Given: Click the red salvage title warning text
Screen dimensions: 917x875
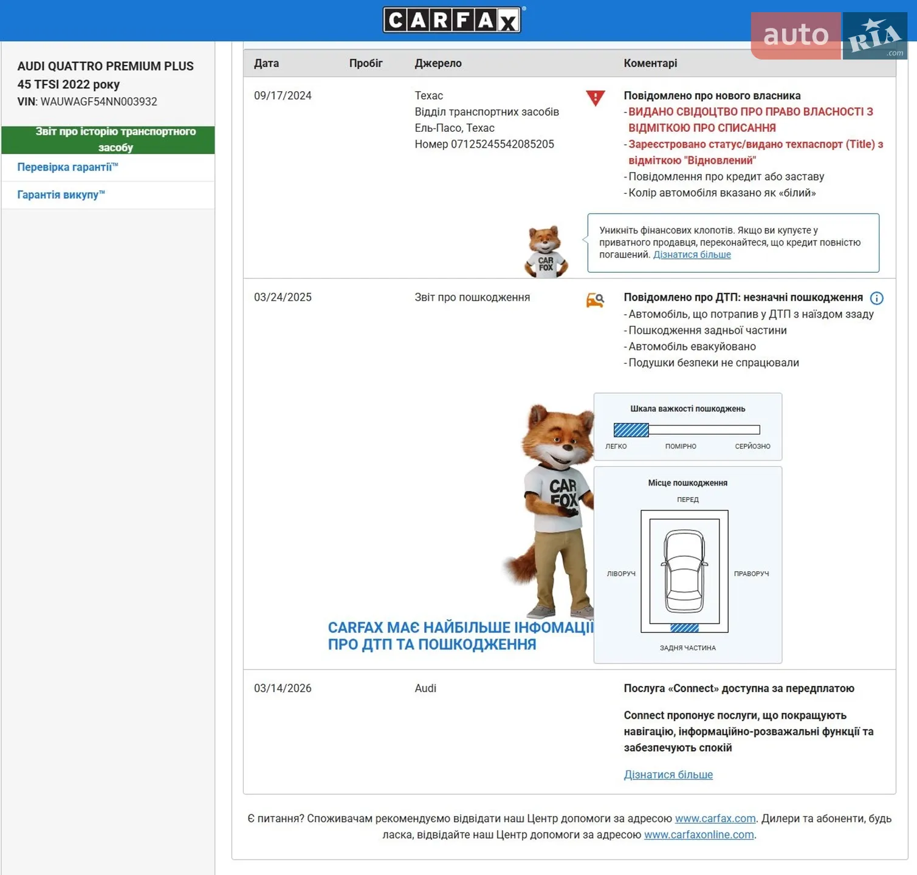Looking at the screenshot, I should (x=750, y=120).
